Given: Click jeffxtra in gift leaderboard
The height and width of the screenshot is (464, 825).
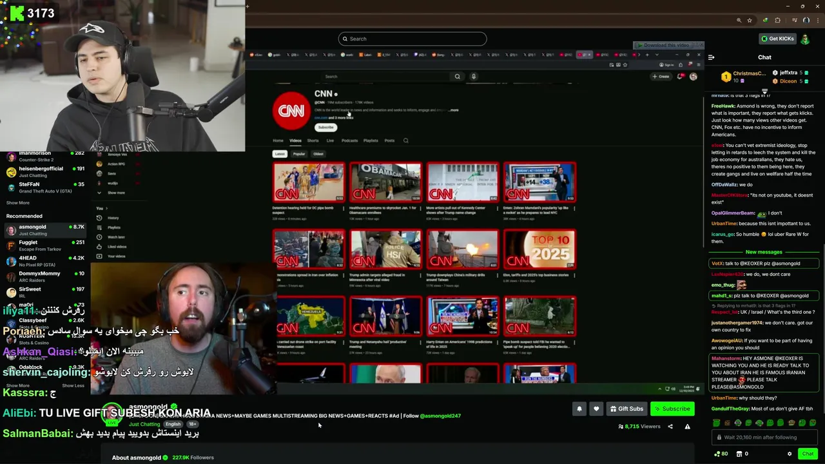Looking at the screenshot, I should [788, 73].
